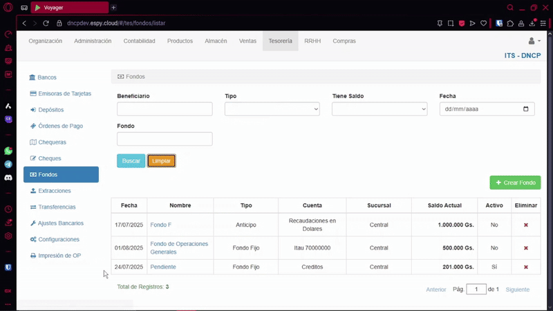The width and height of the screenshot is (553, 311).
Task: Open Configuraciones in sidebar
Action: 59,239
